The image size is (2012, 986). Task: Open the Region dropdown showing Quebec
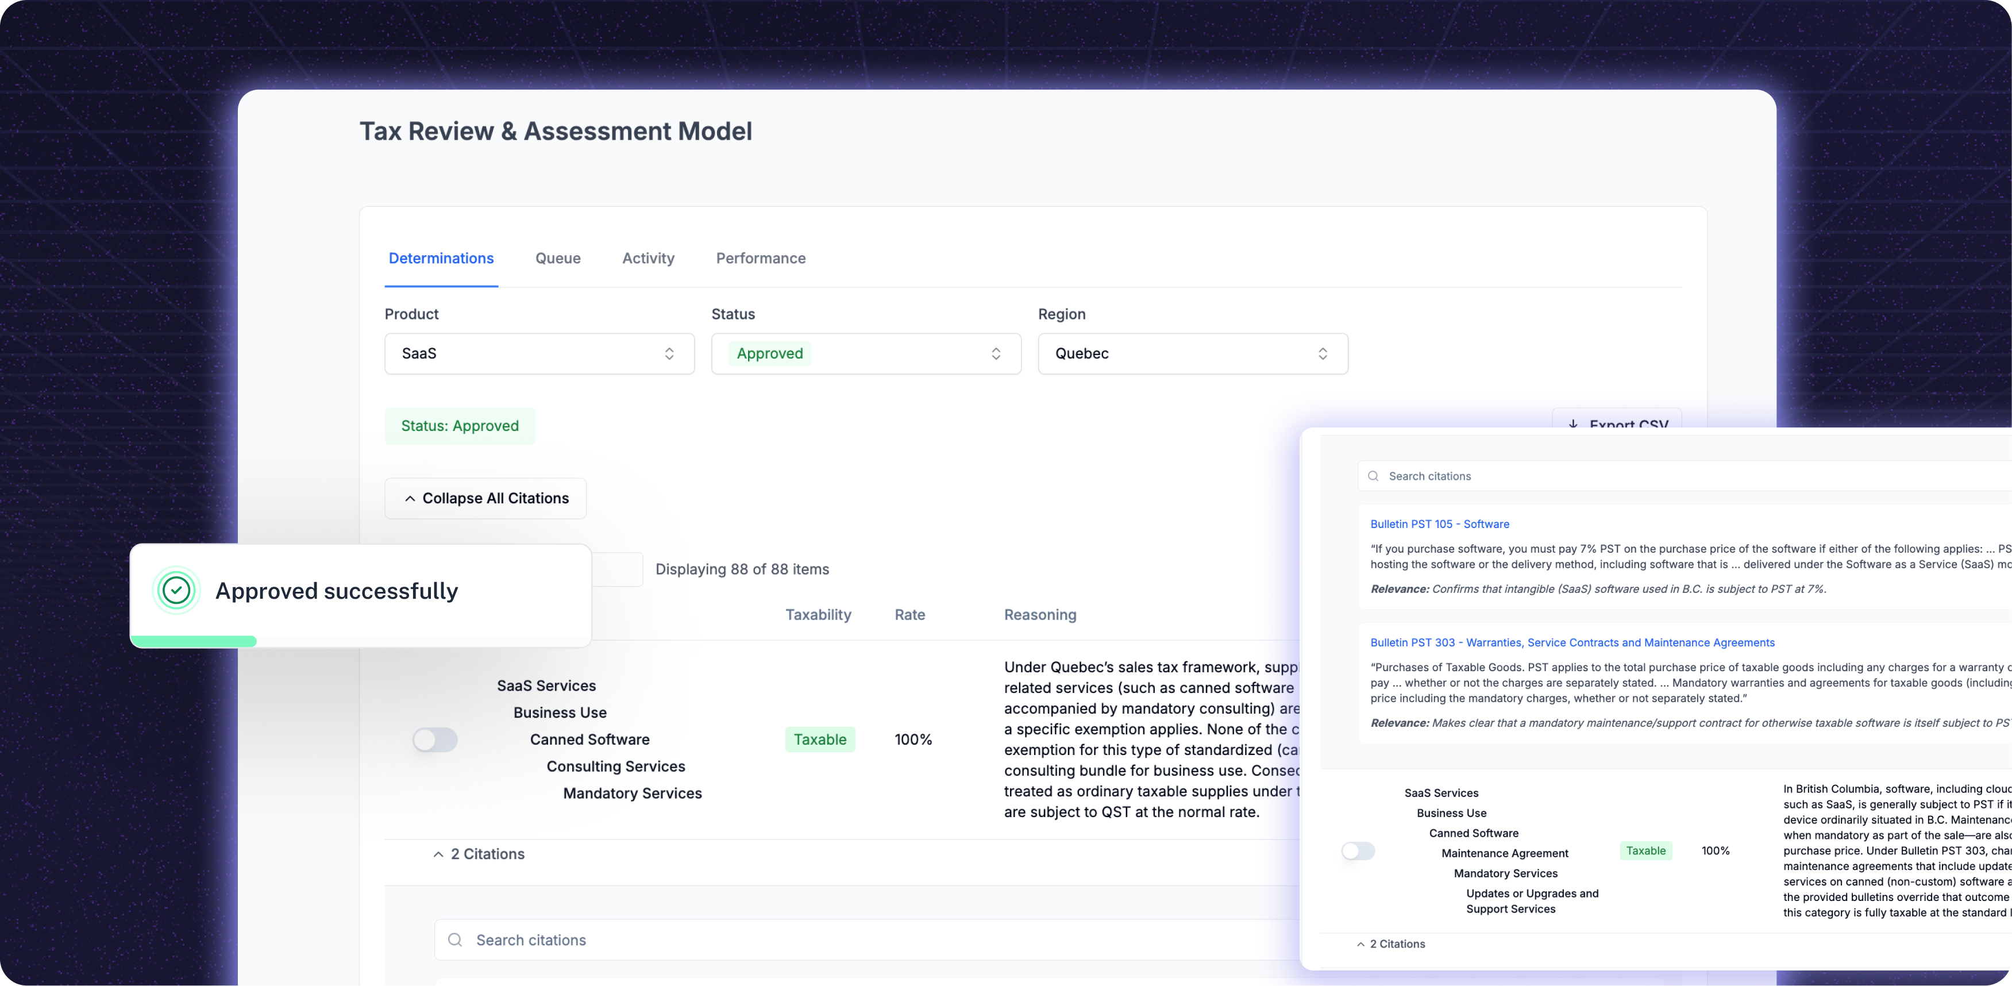(1192, 354)
